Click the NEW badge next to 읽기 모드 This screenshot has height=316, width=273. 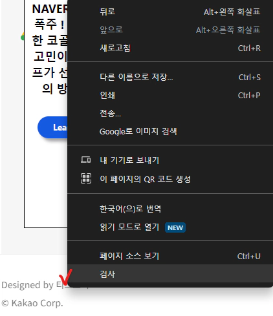(175, 227)
